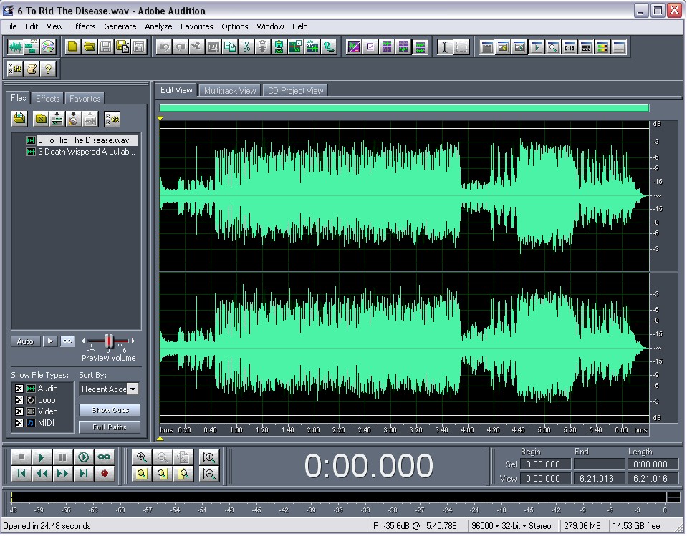This screenshot has height=536, width=687.
Task: Click the Zoom In Horizontally magnifier
Action: coord(142,457)
